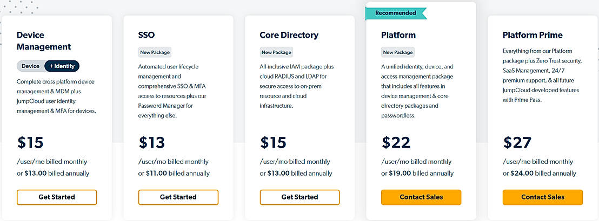Viewport: 599px width, 221px height.
Task: Click Get Started under Device Management
Action: click(57, 197)
